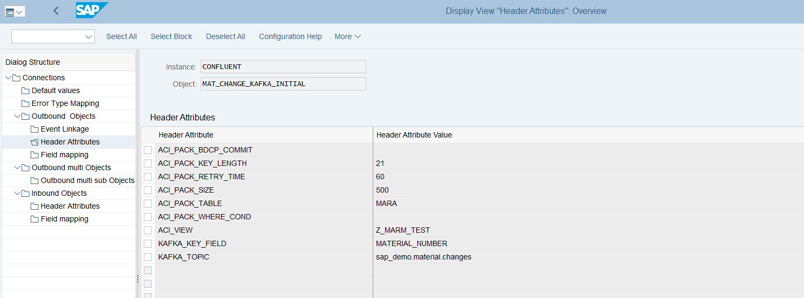The width and height of the screenshot is (804, 298).
Task: Click the Instance field CONFLUENT
Action: coord(283,67)
